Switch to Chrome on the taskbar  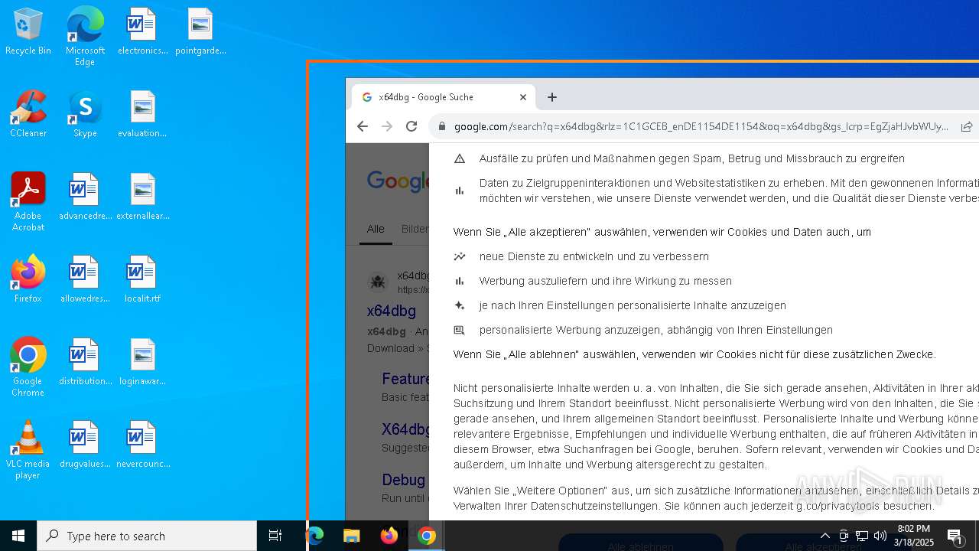427,536
